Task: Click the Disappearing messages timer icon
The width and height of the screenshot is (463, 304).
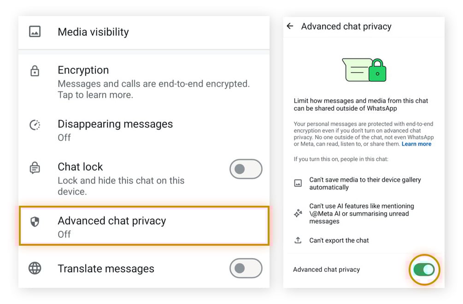Action: (x=35, y=124)
